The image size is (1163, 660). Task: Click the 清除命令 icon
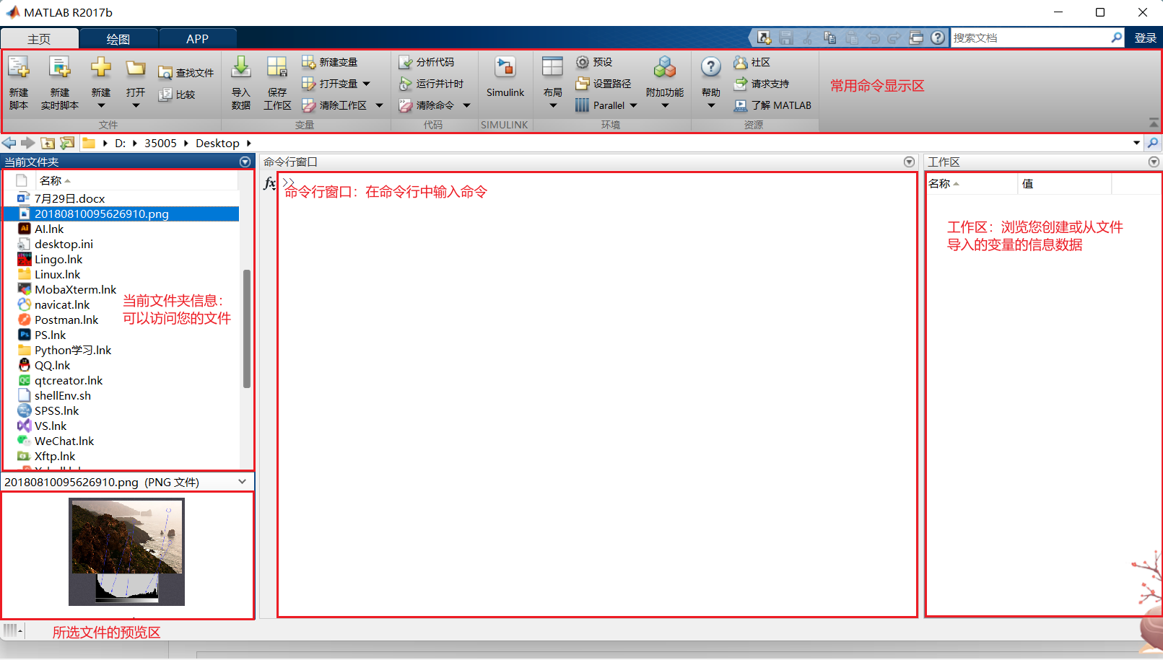406,105
